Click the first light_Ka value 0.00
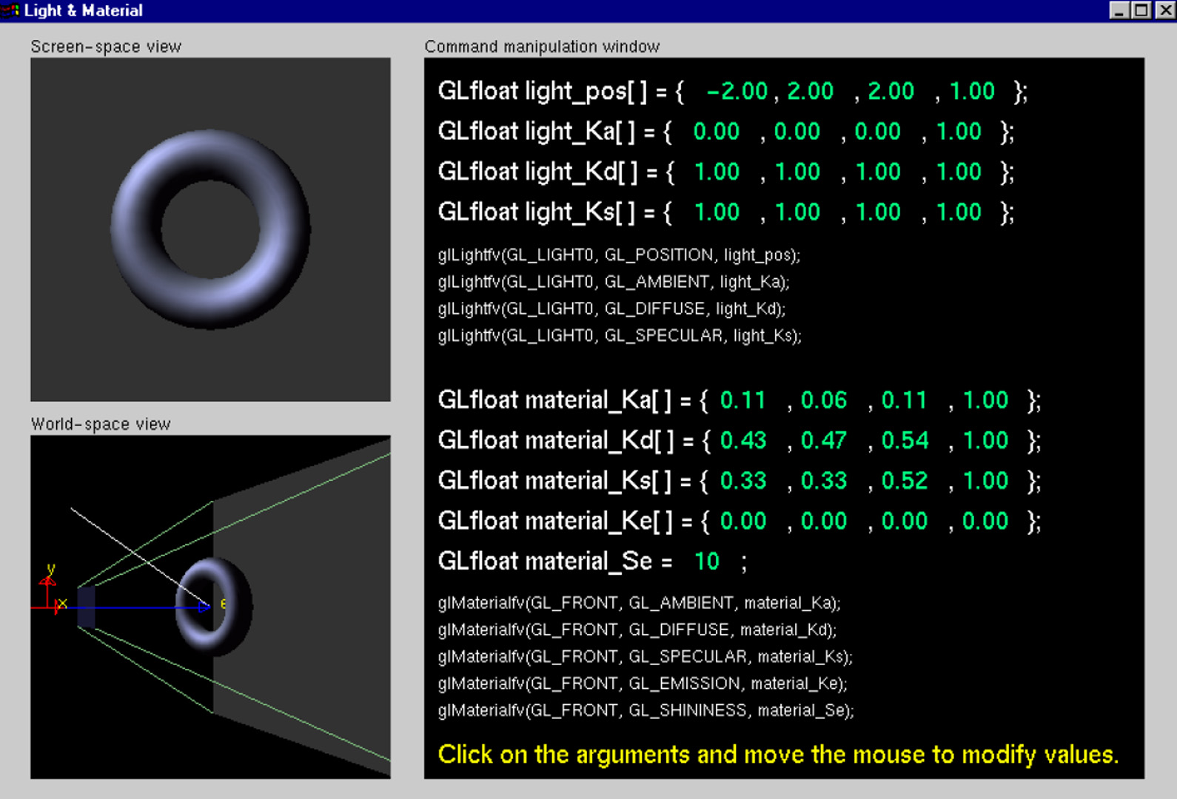 [x=716, y=132]
